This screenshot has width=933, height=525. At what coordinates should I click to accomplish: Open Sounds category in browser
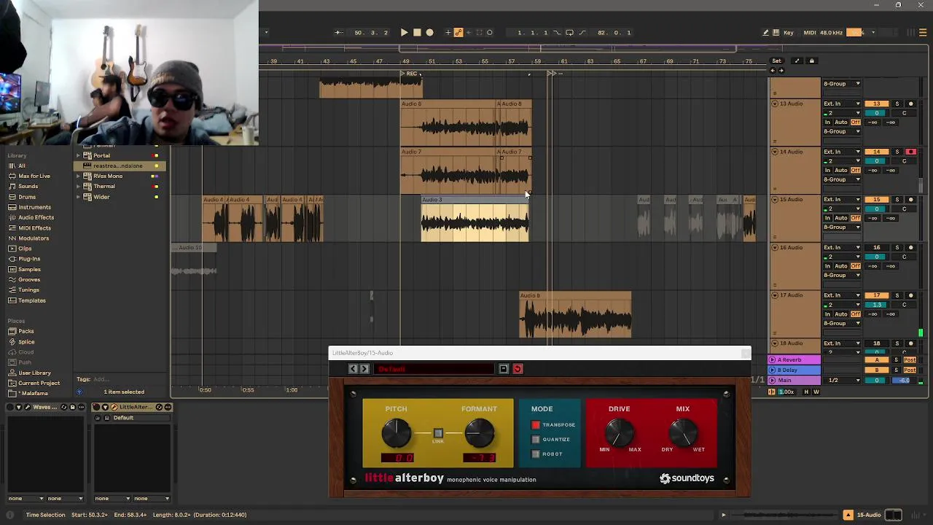[x=28, y=186]
